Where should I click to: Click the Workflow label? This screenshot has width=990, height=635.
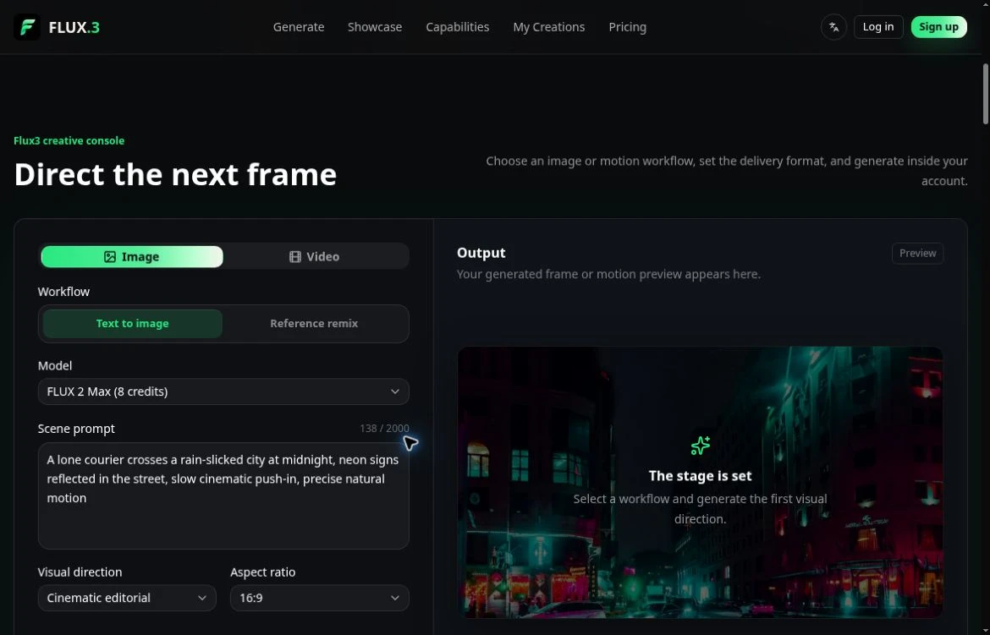click(63, 292)
